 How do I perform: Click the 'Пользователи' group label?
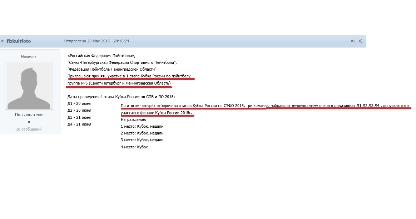[x=29, y=114]
